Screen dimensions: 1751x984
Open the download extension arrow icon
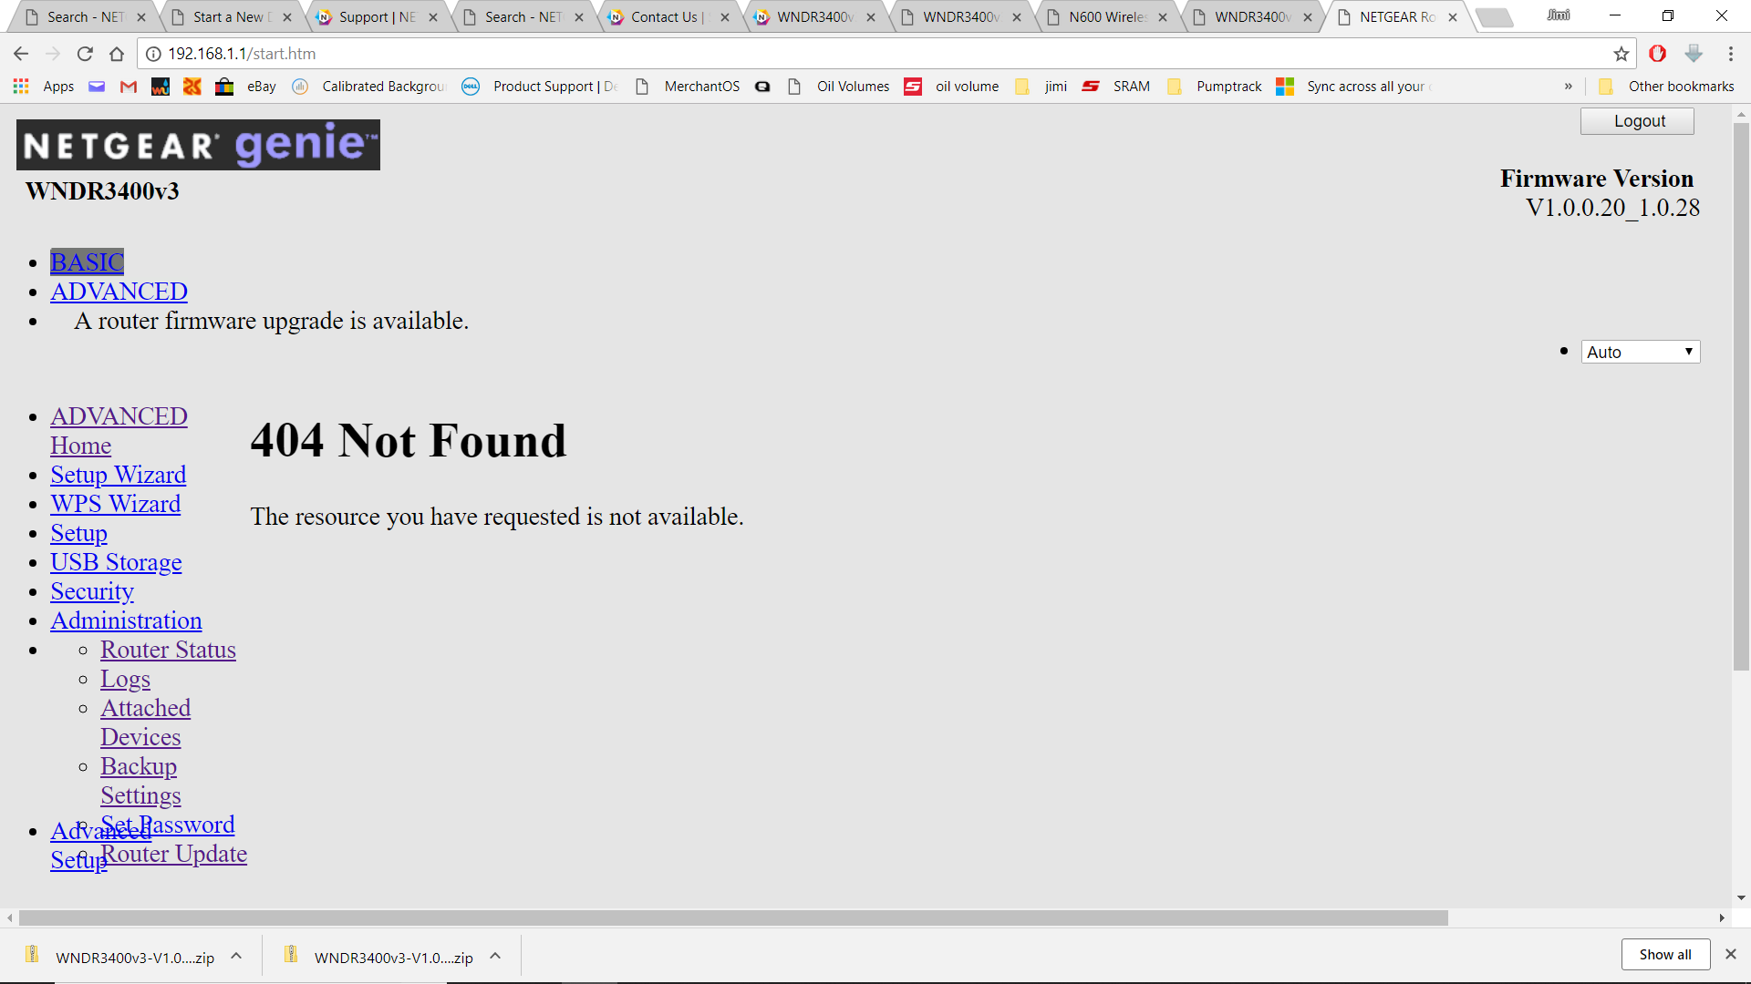click(1694, 54)
